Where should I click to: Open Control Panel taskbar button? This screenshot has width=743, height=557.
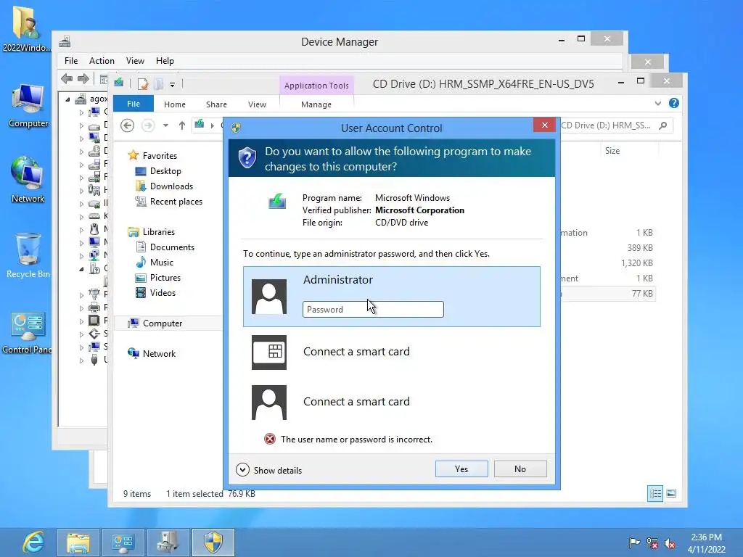click(x=123, y=542)
